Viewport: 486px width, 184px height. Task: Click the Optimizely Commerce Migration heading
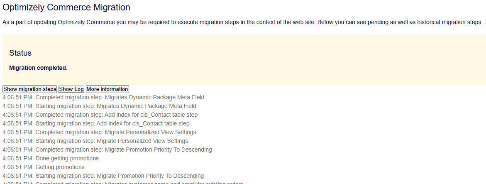point(66,7)
